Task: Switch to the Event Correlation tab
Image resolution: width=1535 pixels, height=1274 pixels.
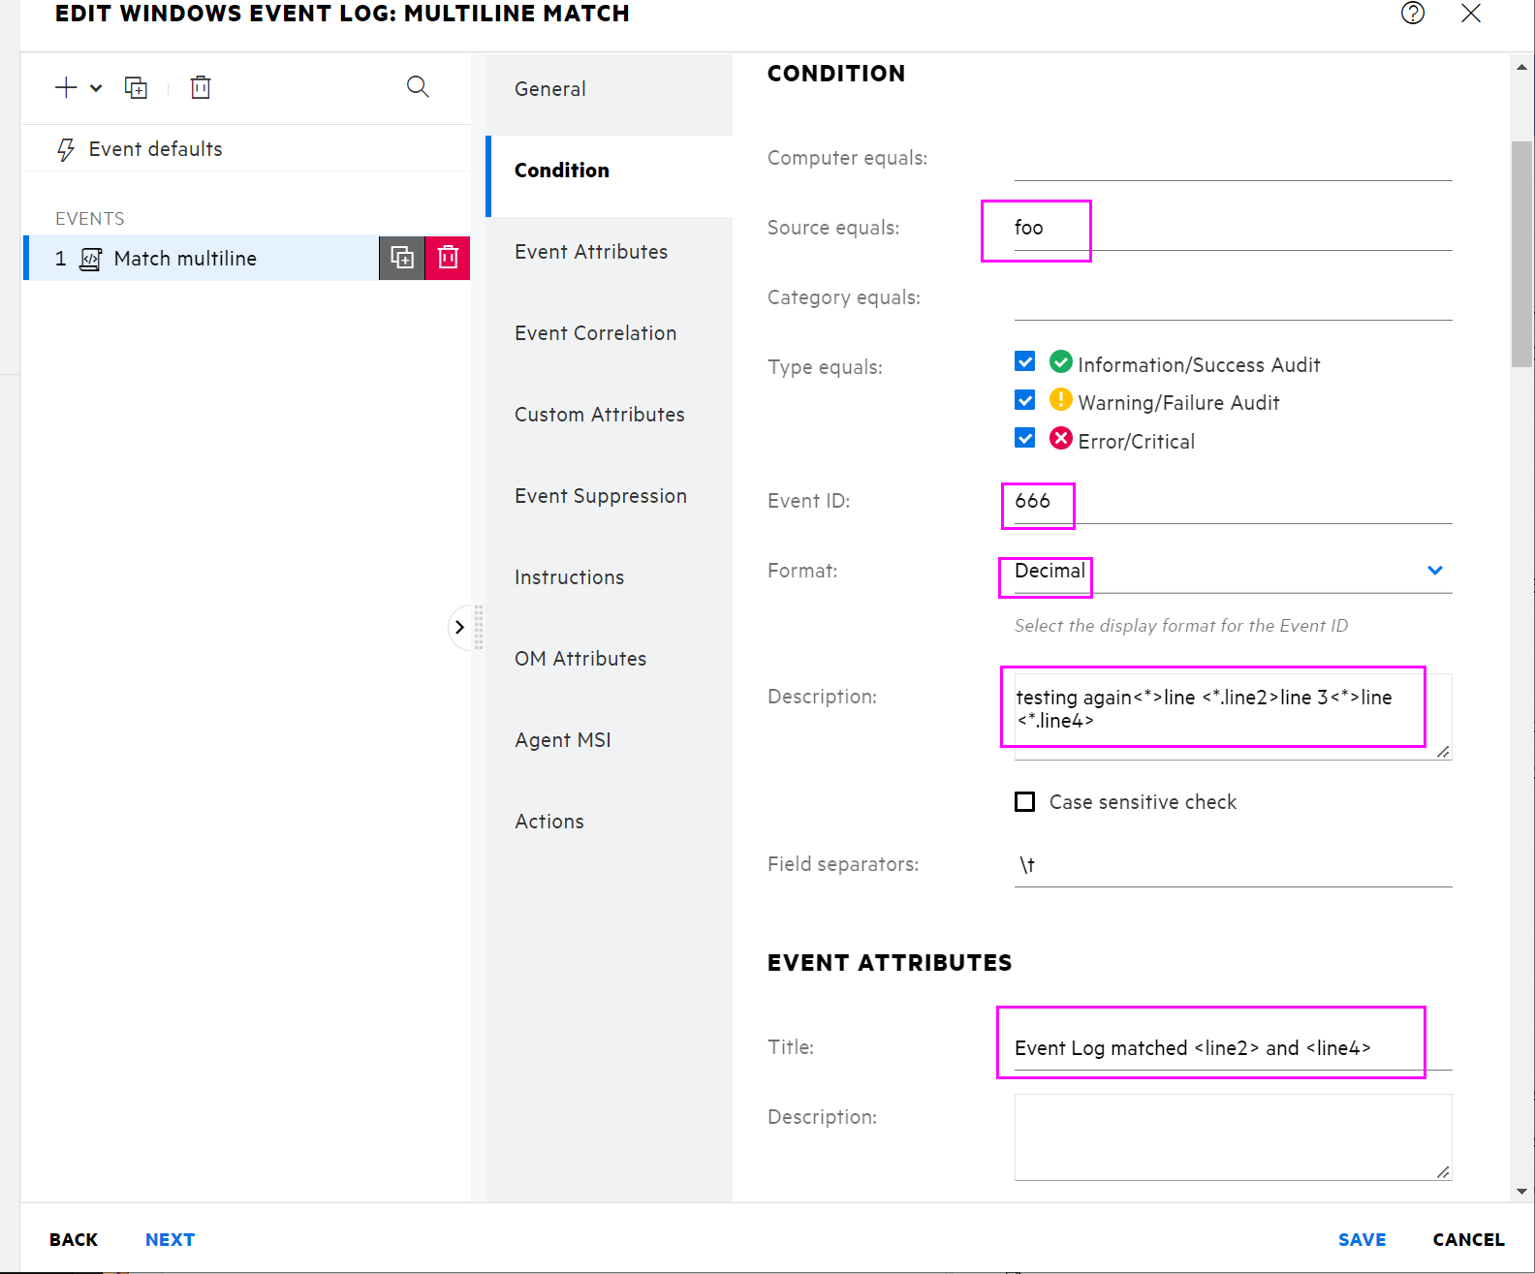Action: (x=595, y=333)
